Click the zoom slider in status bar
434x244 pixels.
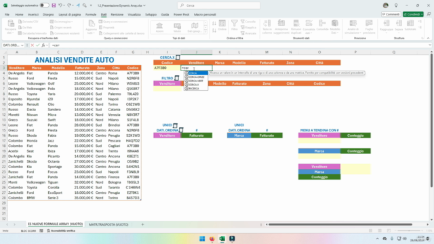pos(410,230)
